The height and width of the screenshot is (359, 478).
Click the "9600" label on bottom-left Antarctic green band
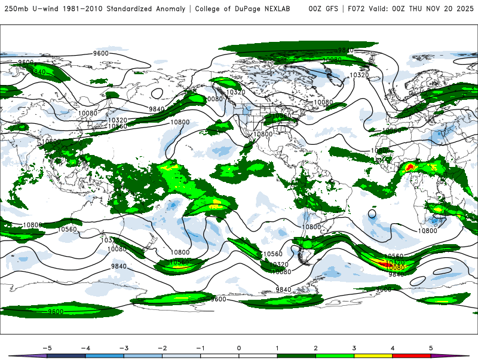[x=56, y=312]
